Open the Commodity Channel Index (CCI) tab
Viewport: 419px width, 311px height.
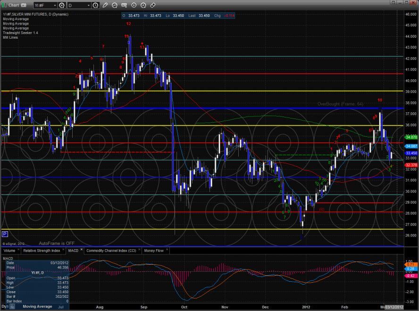pos(111,250)
